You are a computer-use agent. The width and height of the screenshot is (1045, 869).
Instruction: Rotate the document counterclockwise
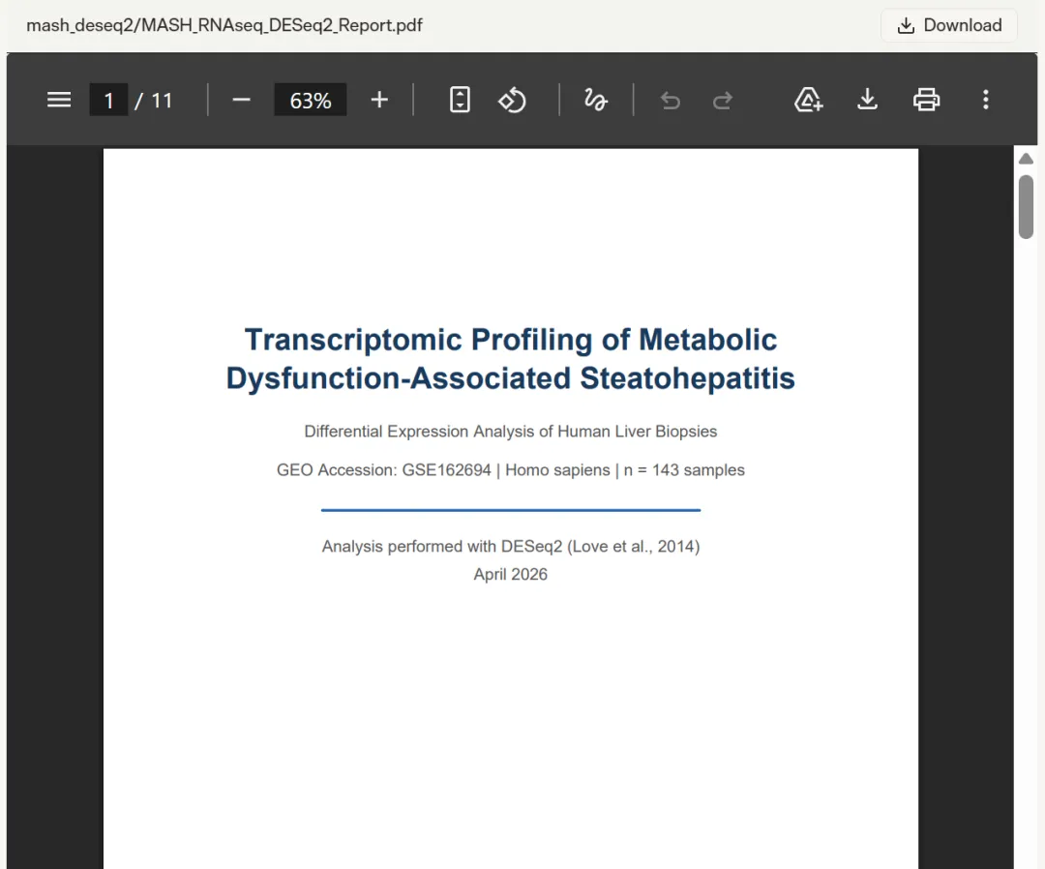pyautogui.click(x=513, y=100)
